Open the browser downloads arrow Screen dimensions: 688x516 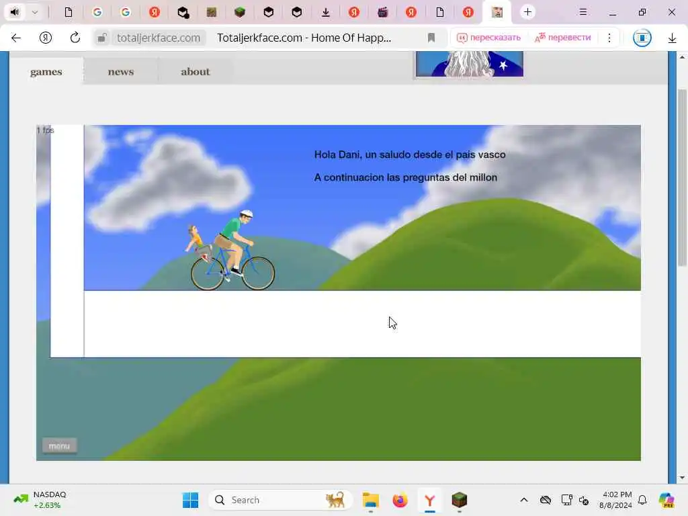pyautogui.click(x=672, y=38)
